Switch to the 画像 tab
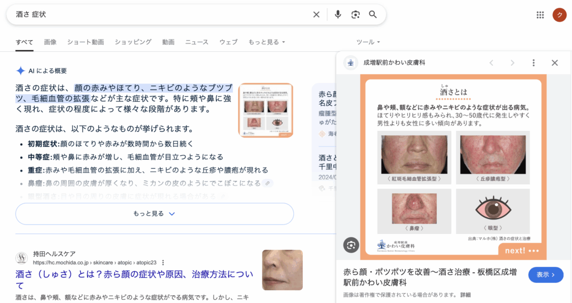Screen dimensions: 572x303 click(50, 42)
